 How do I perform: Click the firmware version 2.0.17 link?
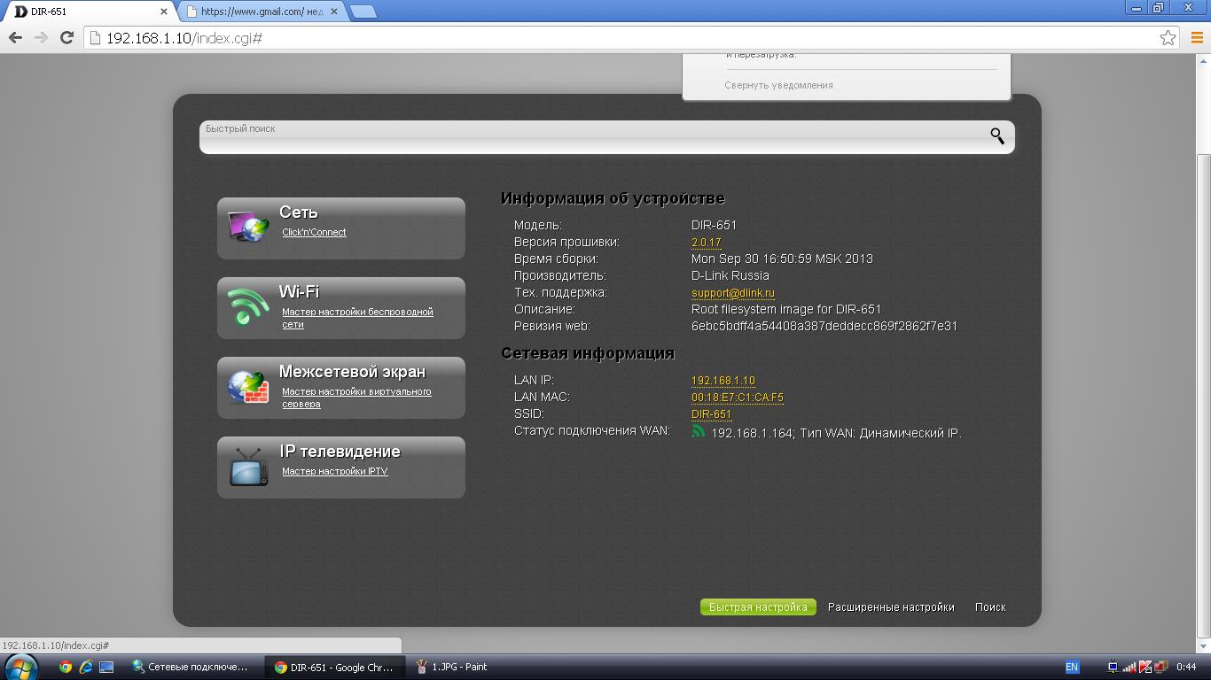coord(707,242)
